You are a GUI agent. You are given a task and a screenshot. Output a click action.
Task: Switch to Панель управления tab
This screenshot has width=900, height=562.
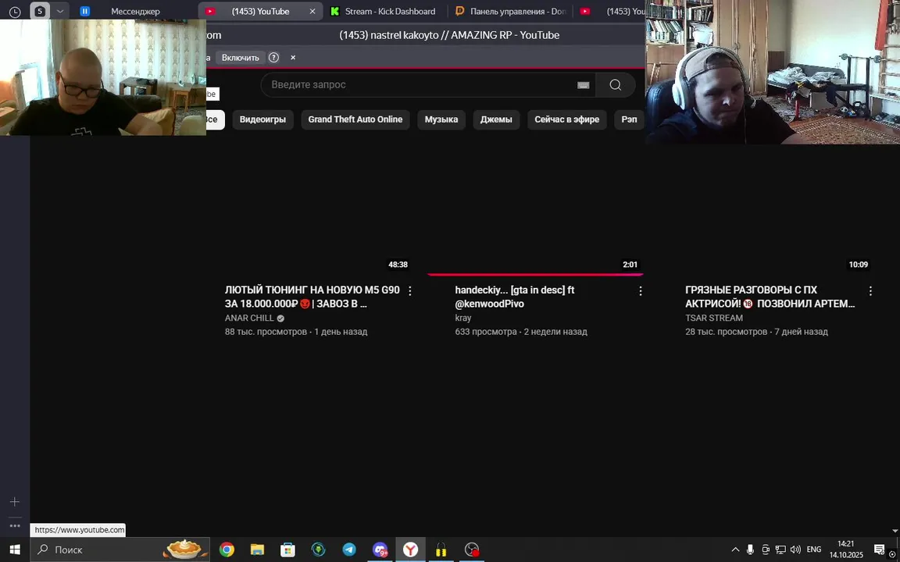click(509, 11)
